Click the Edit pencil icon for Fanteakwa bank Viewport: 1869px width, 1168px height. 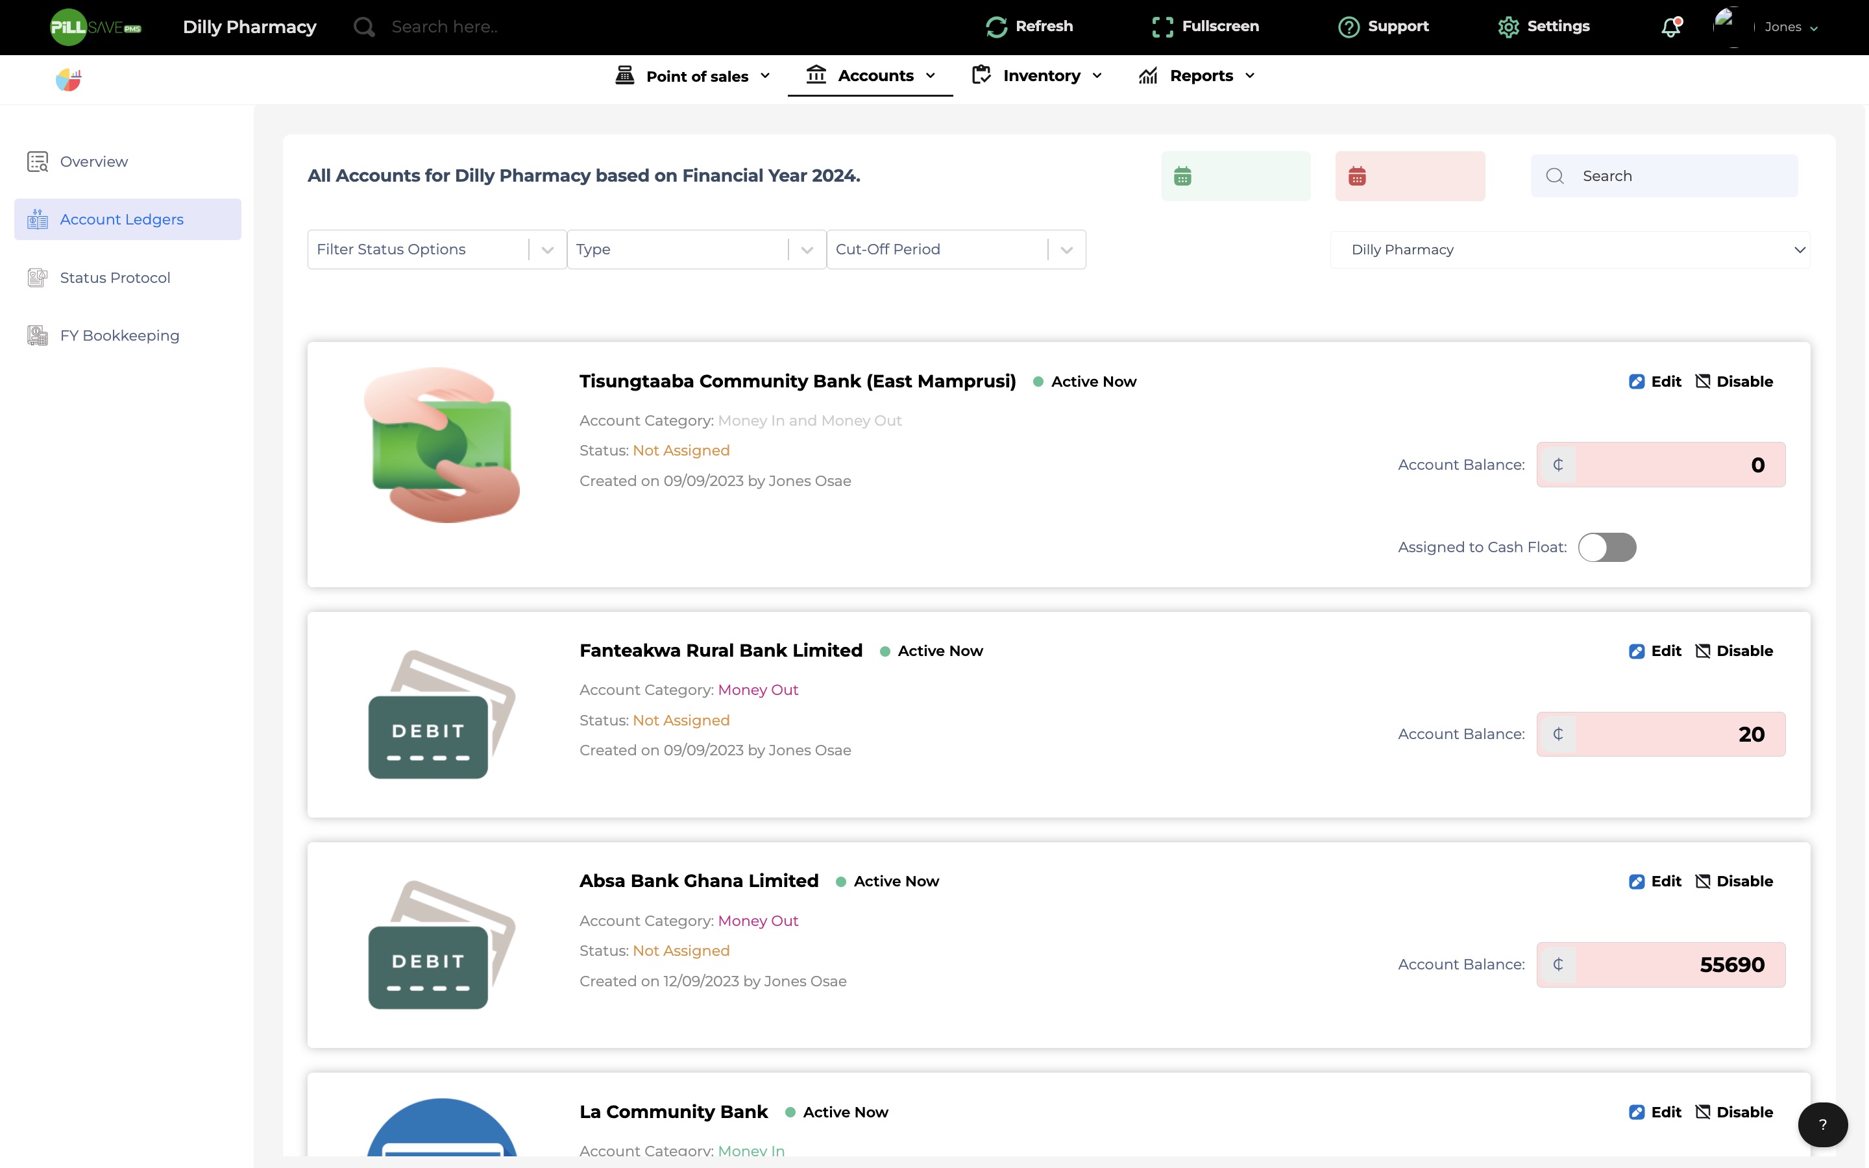coord(1636,651)
